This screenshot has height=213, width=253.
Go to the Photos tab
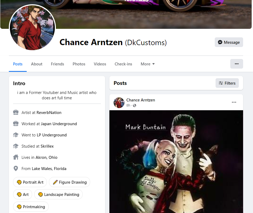pos(79,64)
